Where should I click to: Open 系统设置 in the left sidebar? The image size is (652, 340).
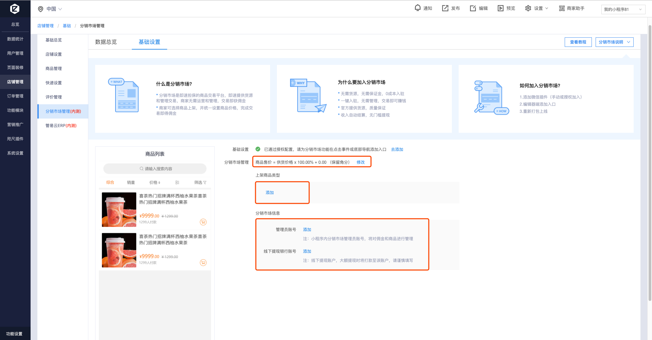[x=15, y=153]
